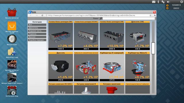Click the 130 $ price label

[137, 80]
